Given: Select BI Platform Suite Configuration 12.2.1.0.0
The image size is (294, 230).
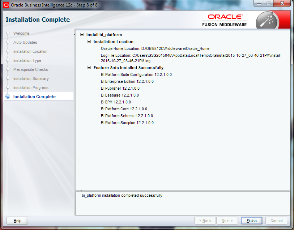Looking at the screenshot, I should pos(136,74).
